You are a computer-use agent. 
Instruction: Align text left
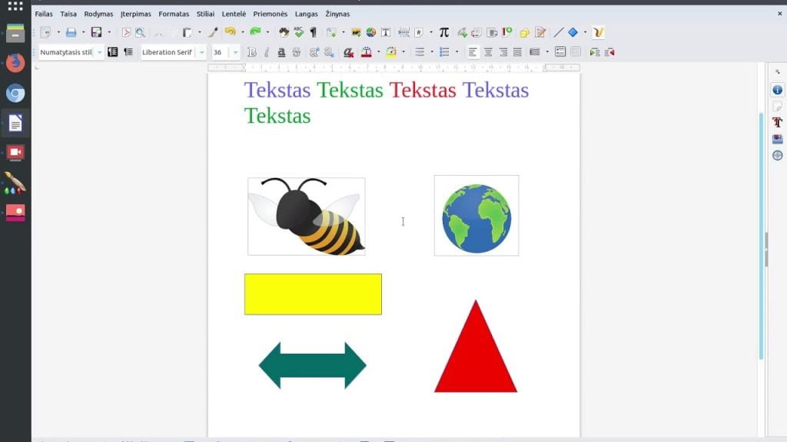[473, 52]
